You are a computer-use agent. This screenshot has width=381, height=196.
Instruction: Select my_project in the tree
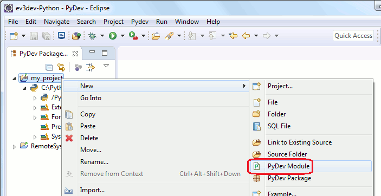pyautogui.click(x=41, y=78)
